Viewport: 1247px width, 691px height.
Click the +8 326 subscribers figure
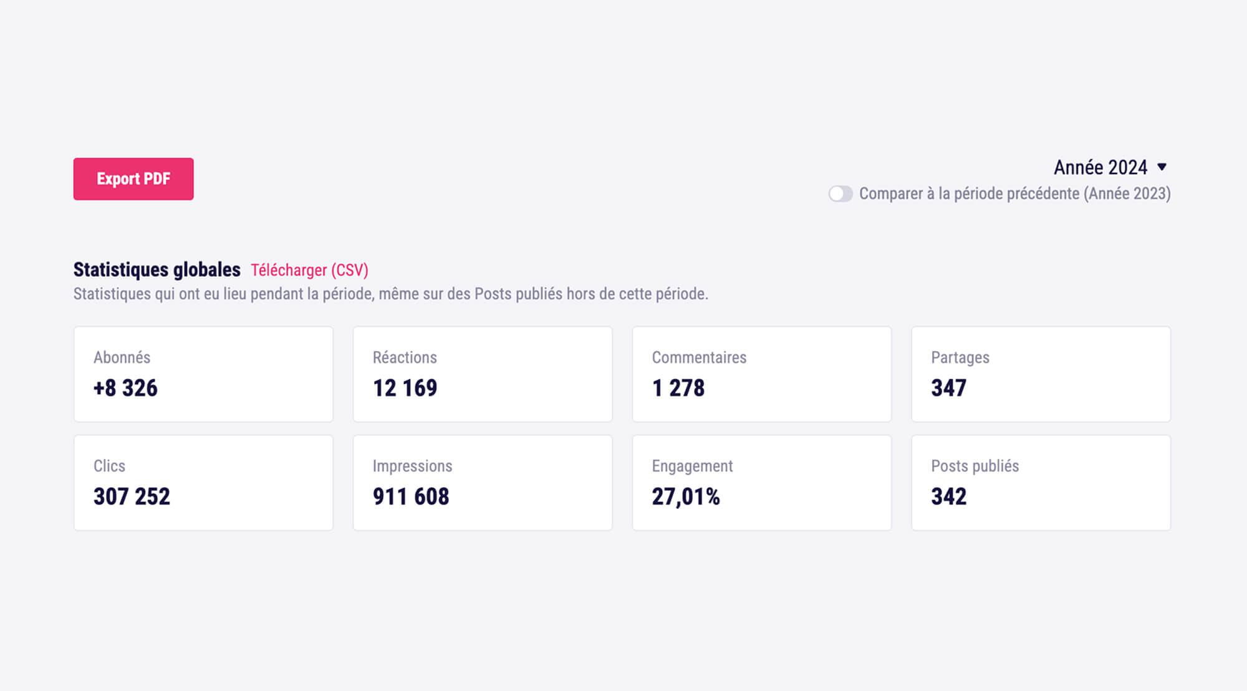[125, 388]
